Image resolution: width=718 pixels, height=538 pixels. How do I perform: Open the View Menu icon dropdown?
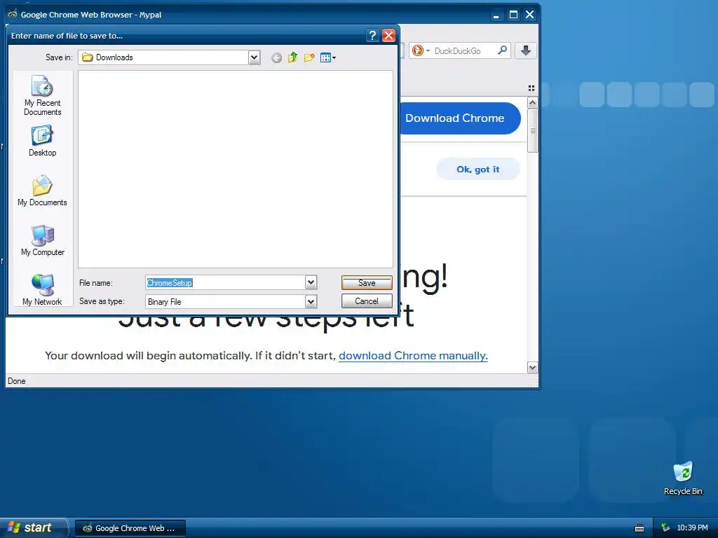tap(328, 57)
